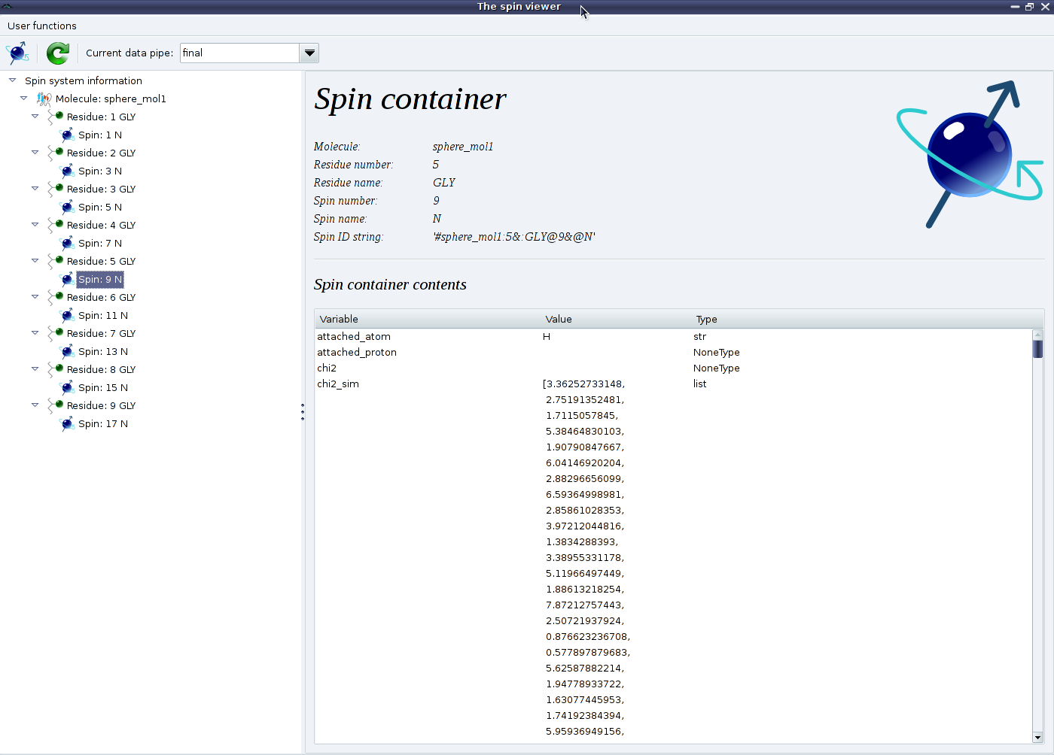This screenshot has height=755, width=1054.
Task: Click the molecule icon beside sphere_mol1
Action: 44,99
